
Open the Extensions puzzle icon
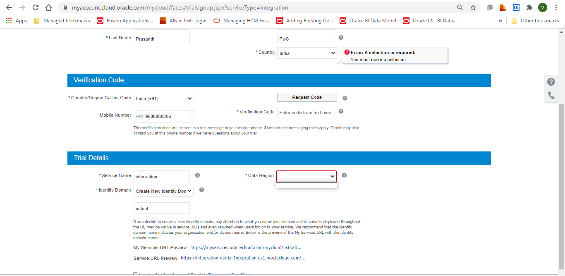coord(529,7)
